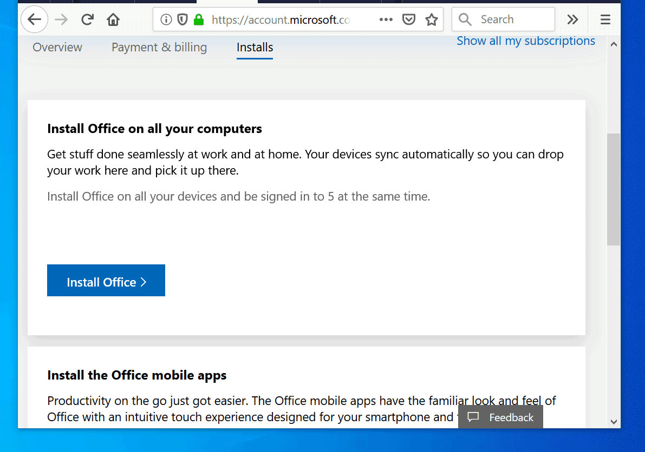Open the Firefox hamburger menu
This screenshot has height=452, width=645.
tap(605, 19)
